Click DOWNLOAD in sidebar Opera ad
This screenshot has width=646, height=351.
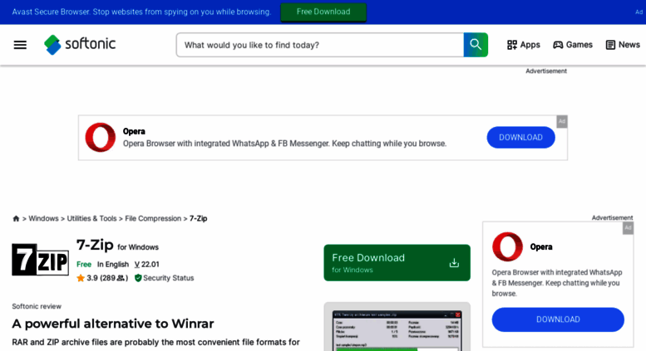tap(558, 319)
